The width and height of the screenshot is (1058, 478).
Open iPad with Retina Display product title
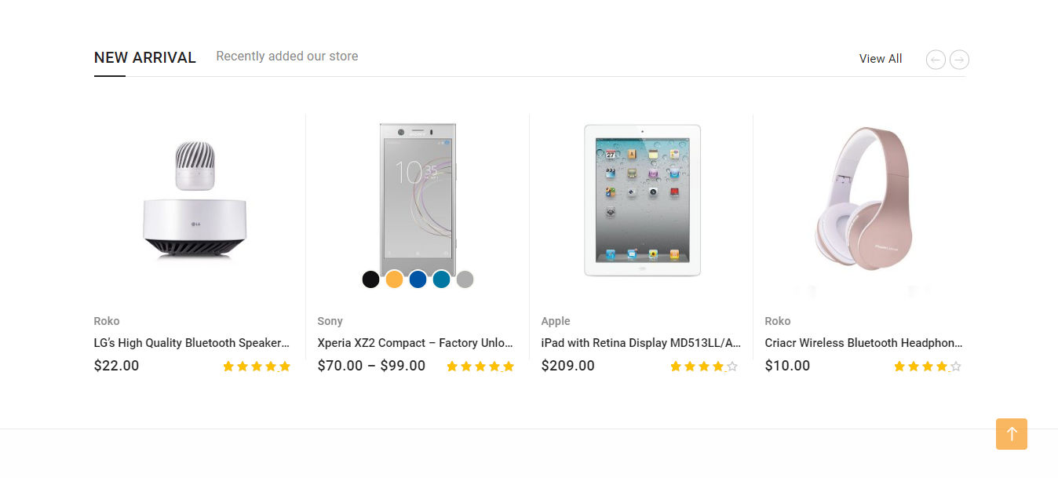(640, 343)
